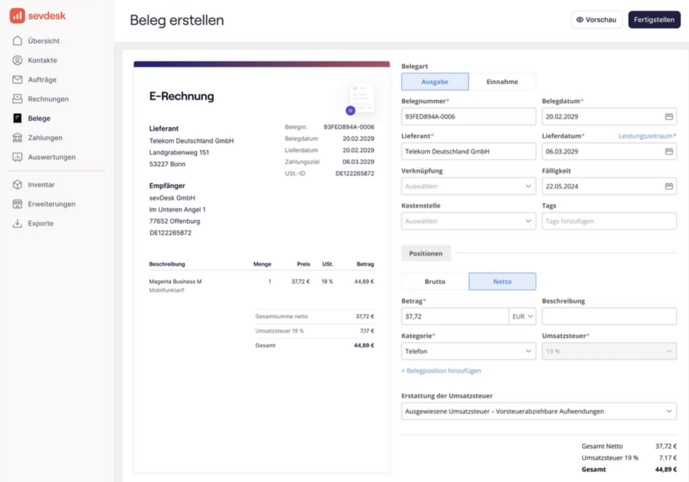Click the Zahlungen bank icon

(17, 138)
